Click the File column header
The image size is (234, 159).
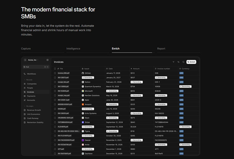point(60,69)
